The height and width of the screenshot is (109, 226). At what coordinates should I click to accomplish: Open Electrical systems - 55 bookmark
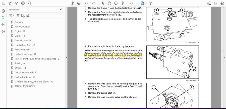pyautogui.click(x=25, y=77)
